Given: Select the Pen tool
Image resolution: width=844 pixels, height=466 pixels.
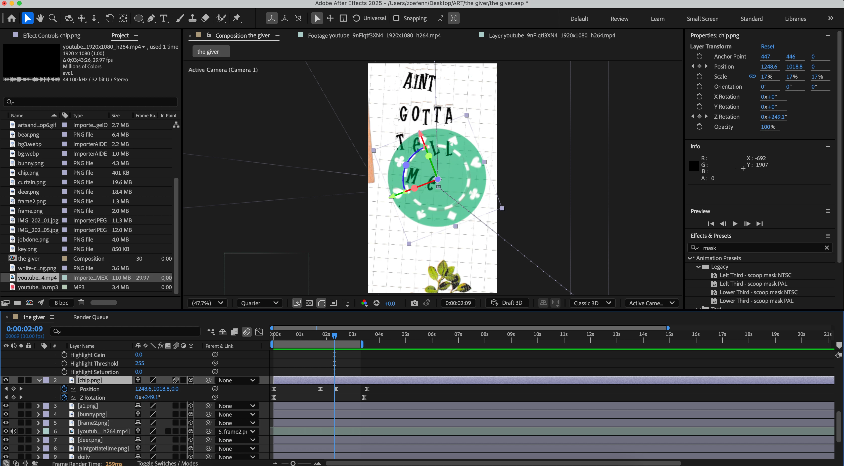Looking at the screenshot, I should 151,18.
